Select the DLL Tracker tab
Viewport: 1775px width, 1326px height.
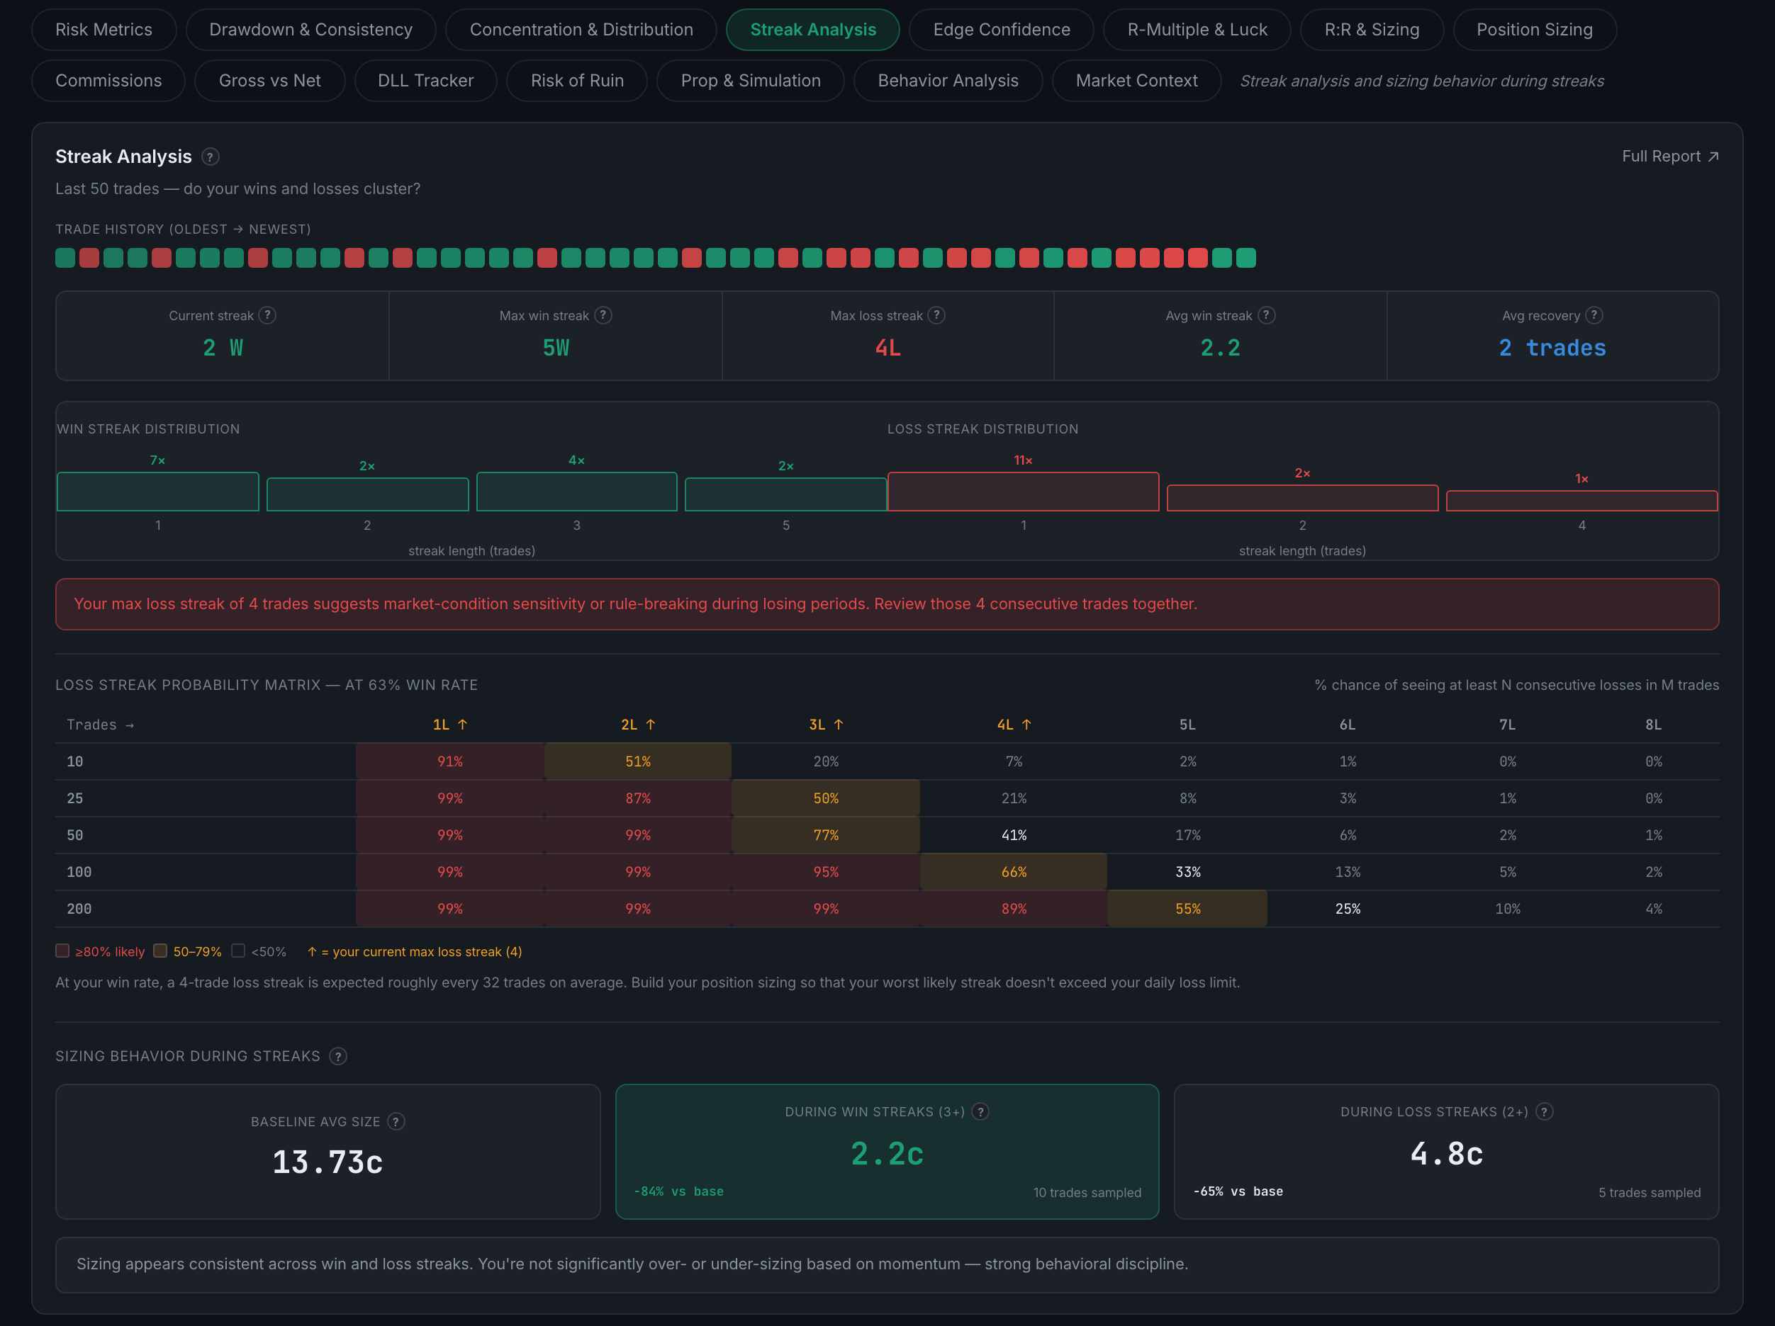click(x=425, y=81)
